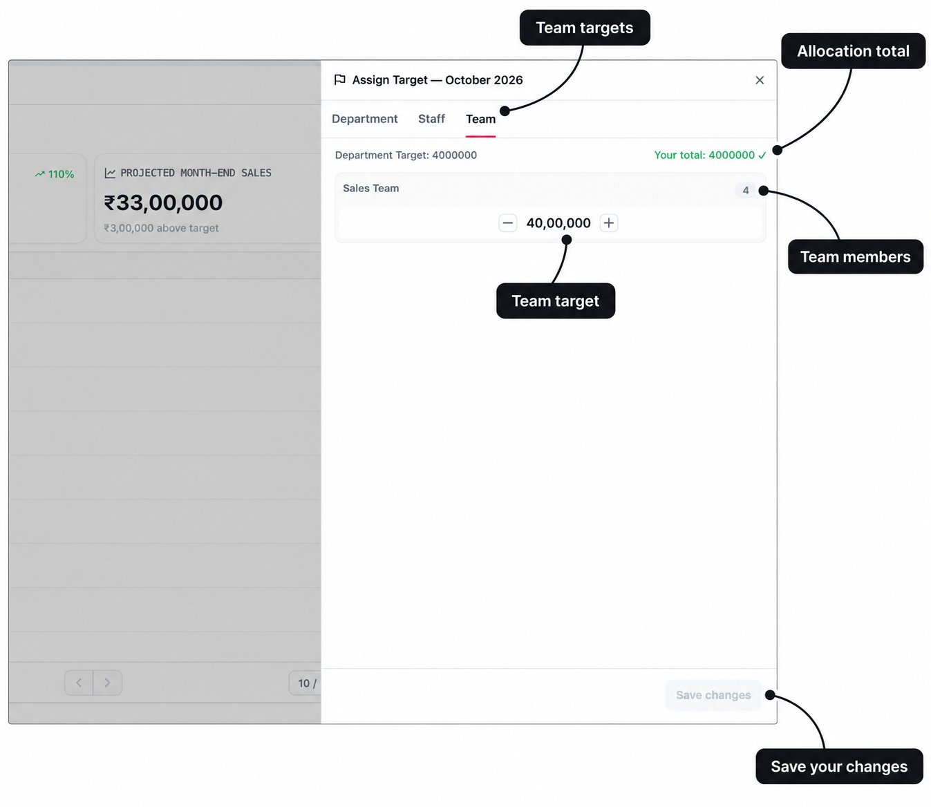Screen dimensions: 931x807
Task: Go to previous page with left chevron
Action: tap(79, 683)
